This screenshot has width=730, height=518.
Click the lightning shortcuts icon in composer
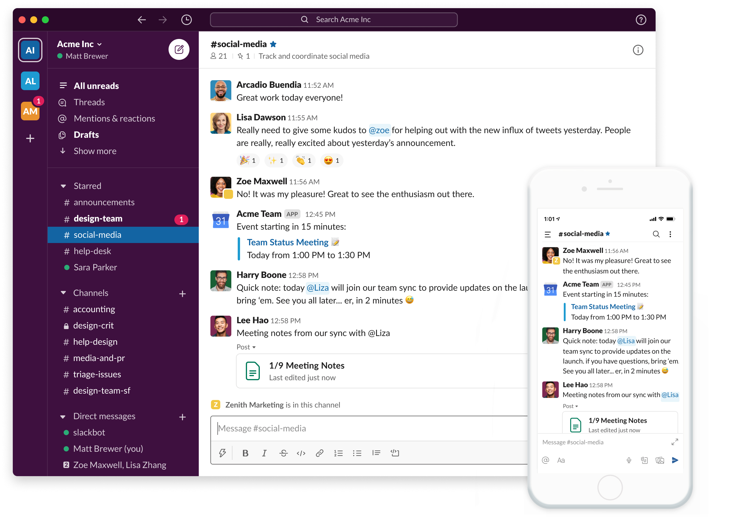222,453
